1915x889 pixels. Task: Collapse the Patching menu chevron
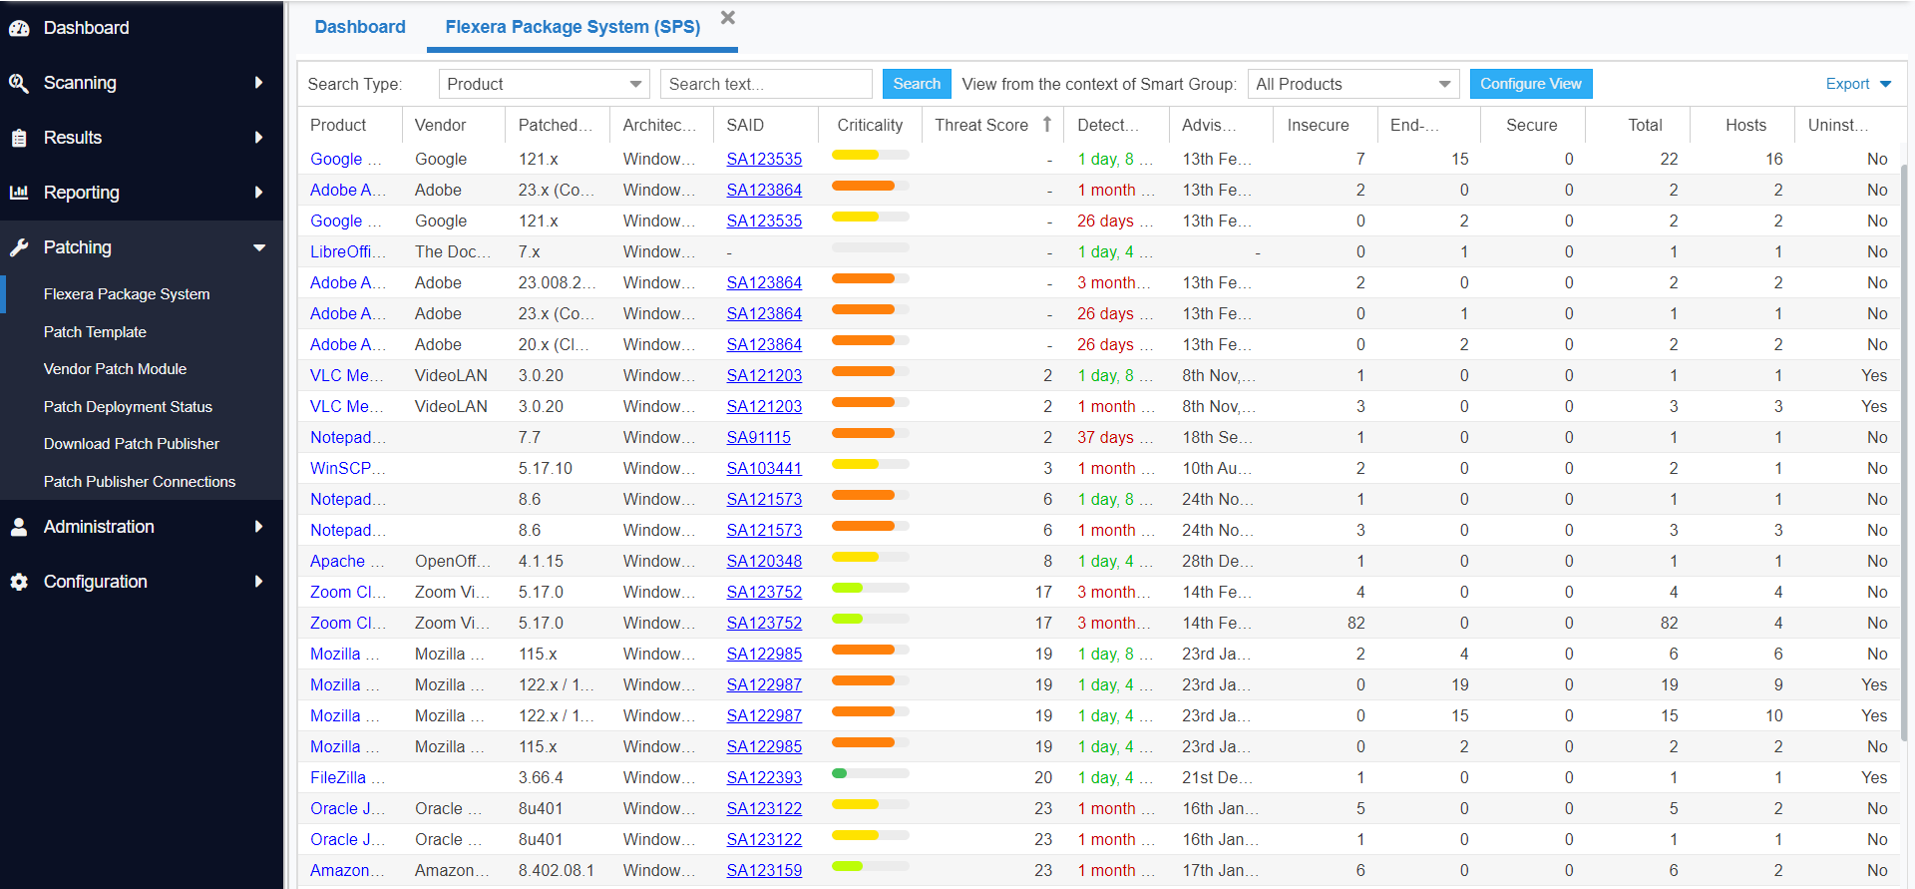(x=259, y=247)
